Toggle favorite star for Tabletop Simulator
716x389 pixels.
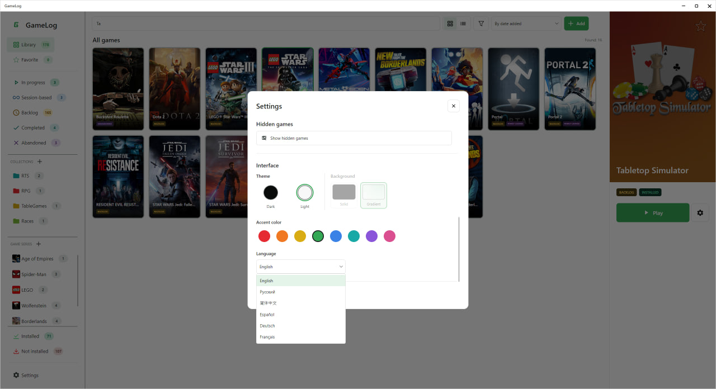point(700,26)
